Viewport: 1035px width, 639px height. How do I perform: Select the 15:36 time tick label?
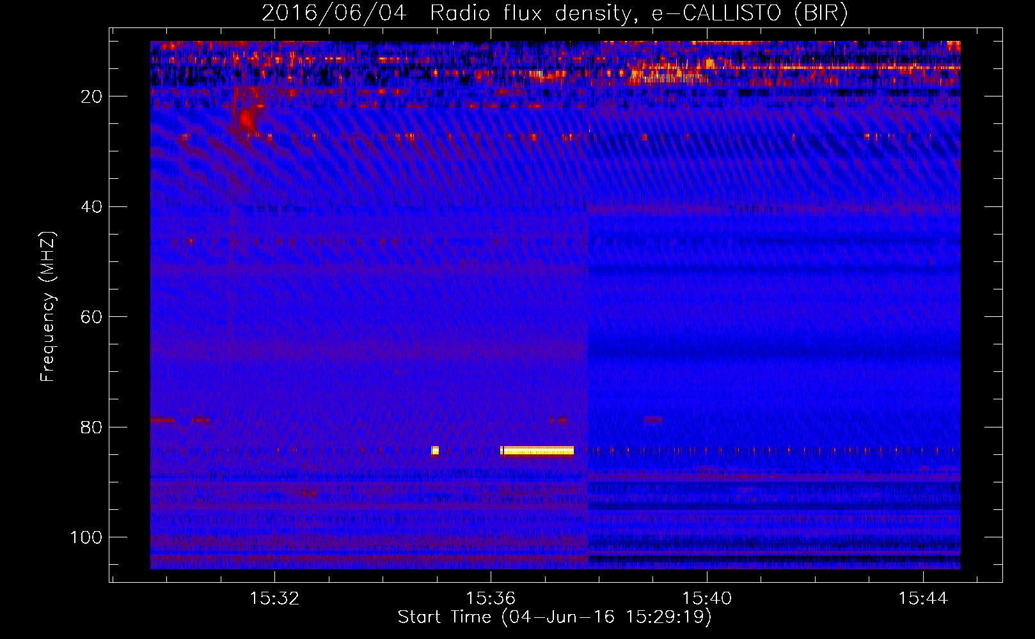click(x=491, y=599)
